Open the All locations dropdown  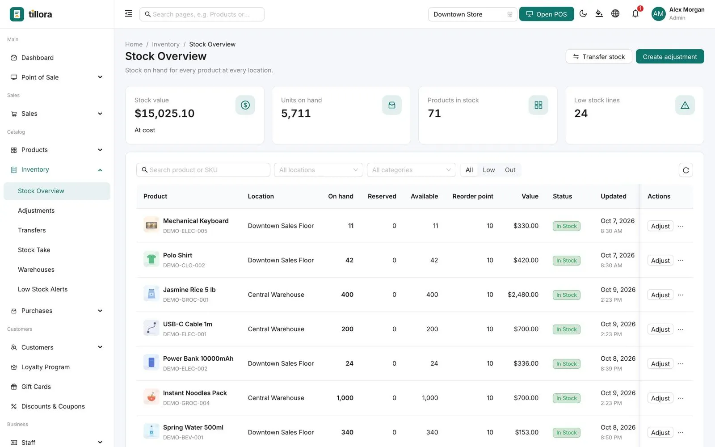[318, 170]
